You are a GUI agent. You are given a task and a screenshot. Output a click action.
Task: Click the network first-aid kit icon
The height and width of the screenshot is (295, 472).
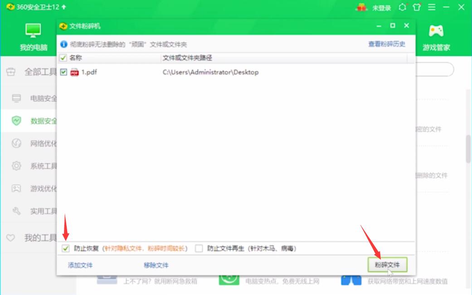point(107,280)
